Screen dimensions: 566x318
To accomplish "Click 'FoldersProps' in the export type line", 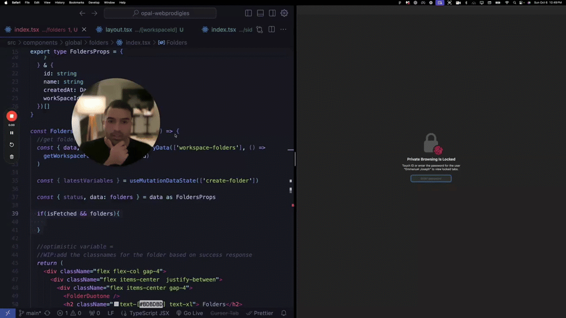I will [90, 51].
